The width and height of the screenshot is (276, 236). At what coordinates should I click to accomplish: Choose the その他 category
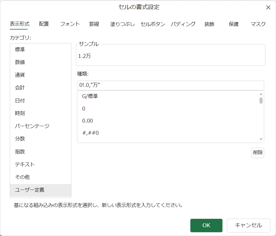coord(41,177)
